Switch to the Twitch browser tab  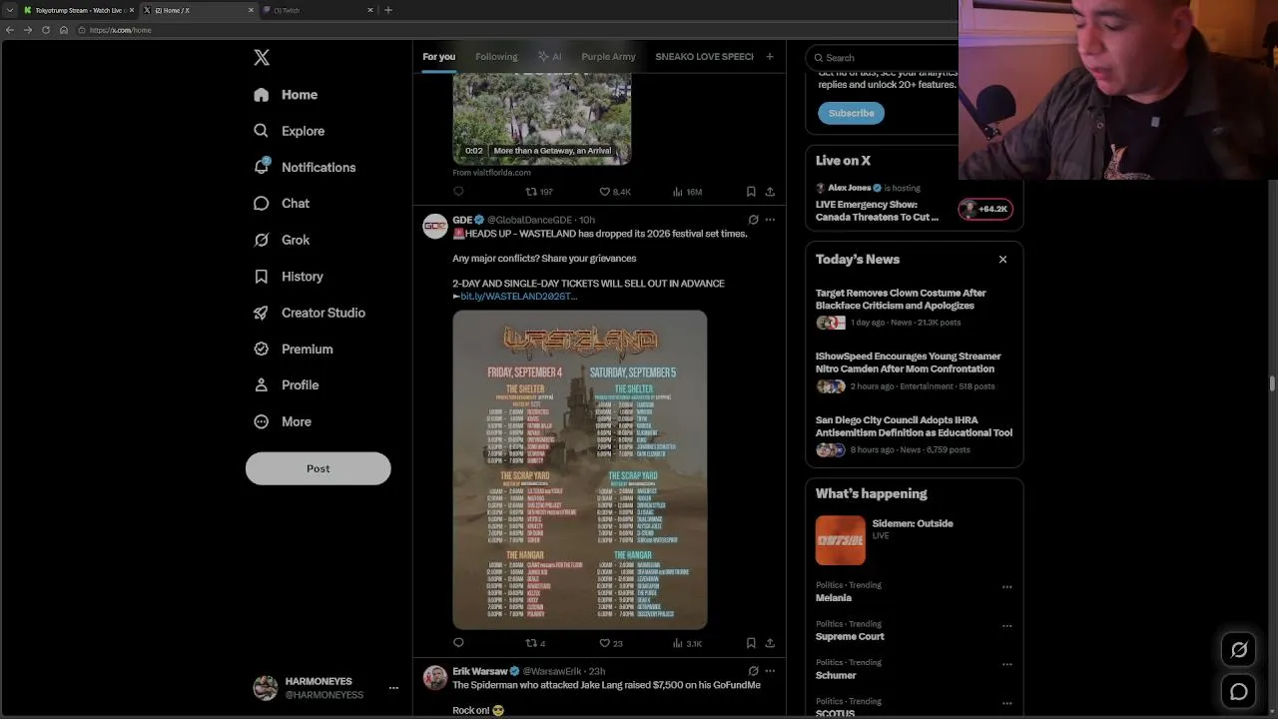click(x=318, y=10)
